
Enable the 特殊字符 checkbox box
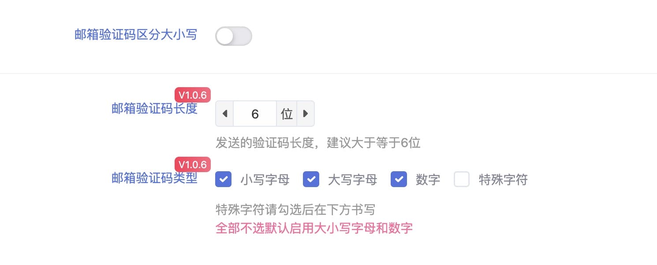pos(462,180)
